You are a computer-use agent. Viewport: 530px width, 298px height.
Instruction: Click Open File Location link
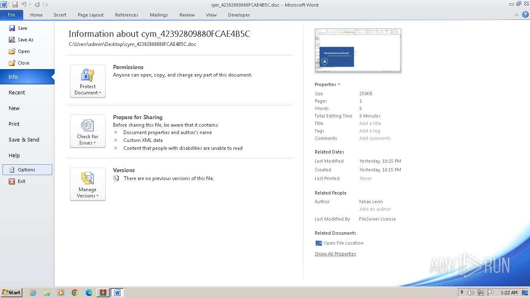(x=343, y=243)
